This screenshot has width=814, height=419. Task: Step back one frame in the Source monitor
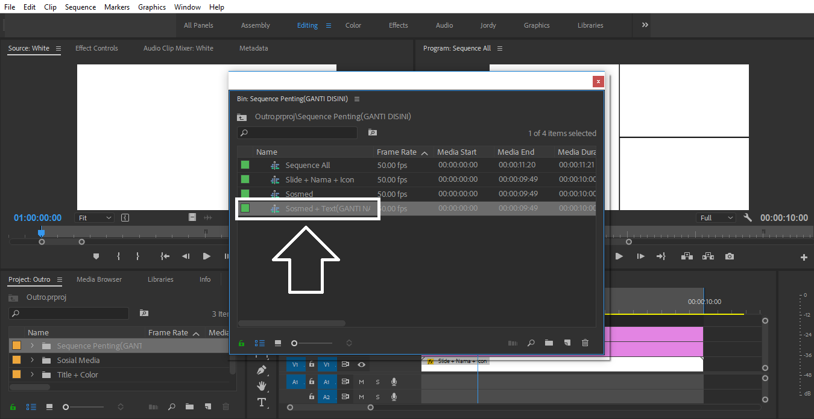coord(186,256)
